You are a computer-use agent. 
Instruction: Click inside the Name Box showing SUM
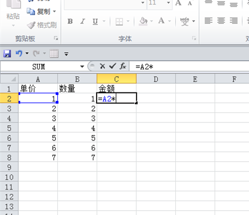tap(39, 66)
